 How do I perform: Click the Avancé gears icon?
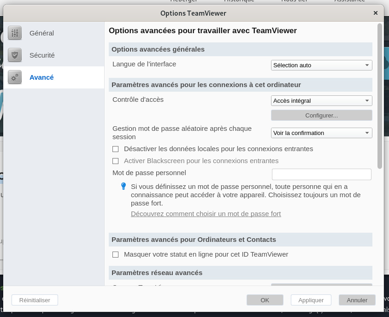[x=15, y=77]
